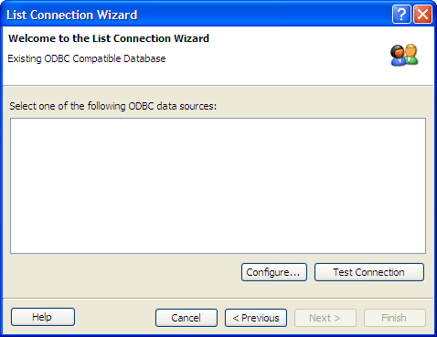Go back with the < Previous button
Screen dimensions: 437x337
(256, 318)
